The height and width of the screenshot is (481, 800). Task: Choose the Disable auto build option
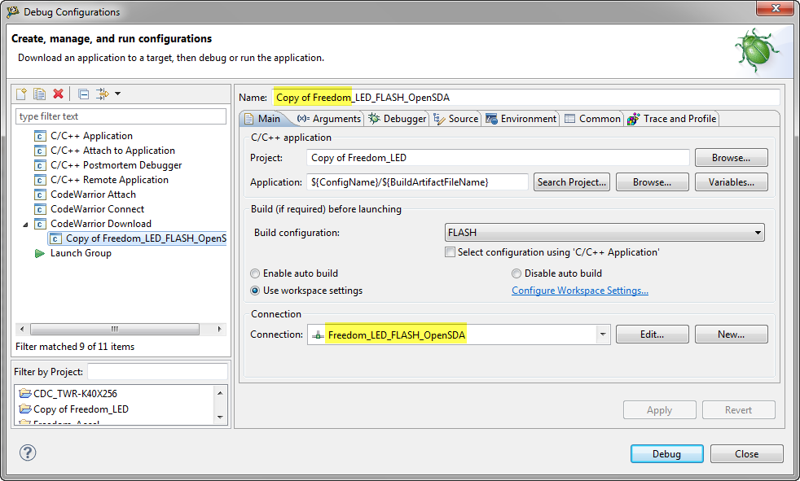[x=516, y=273]
